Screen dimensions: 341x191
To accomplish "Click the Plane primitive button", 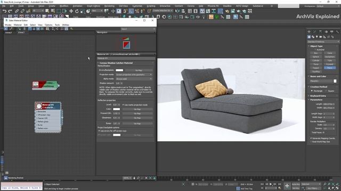I will coord(330,68).
